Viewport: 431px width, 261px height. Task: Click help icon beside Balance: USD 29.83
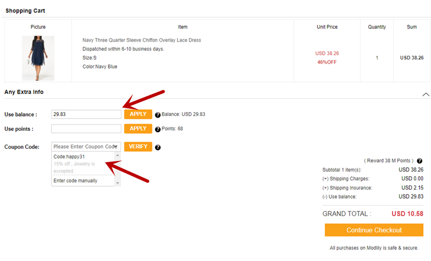[x=158, y=115]
